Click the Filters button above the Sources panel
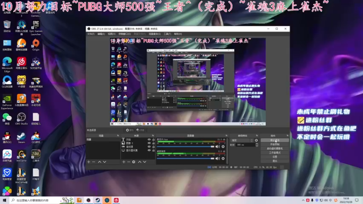363x204 pixels. (140, 130)
